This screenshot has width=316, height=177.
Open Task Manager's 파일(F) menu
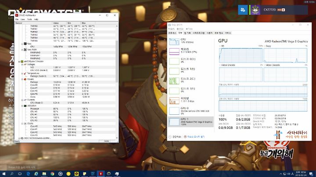171,29
